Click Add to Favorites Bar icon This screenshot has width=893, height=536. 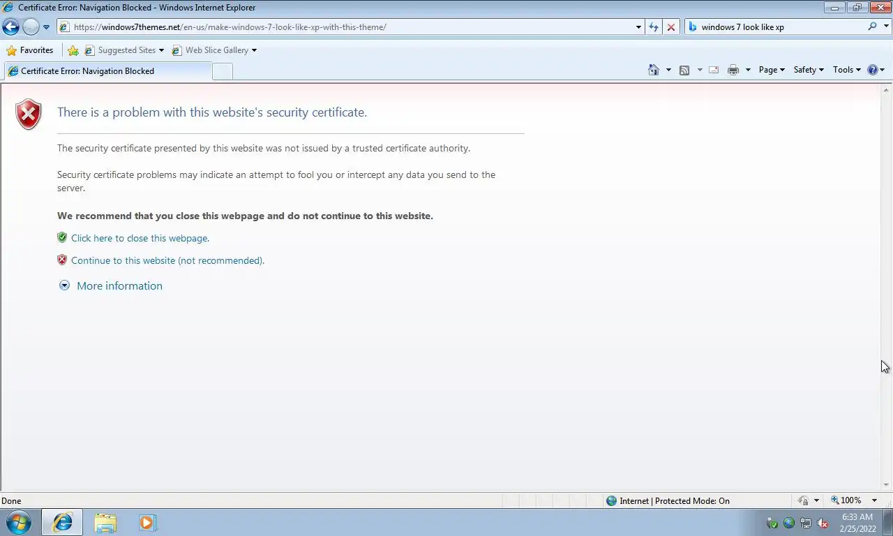73,50
